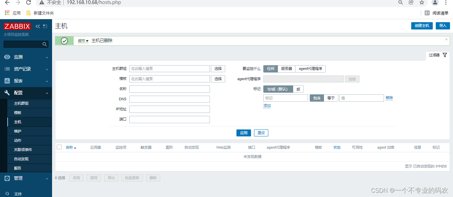
Task: Set tag operator to 包含
Action: click(x=317, y=98)
